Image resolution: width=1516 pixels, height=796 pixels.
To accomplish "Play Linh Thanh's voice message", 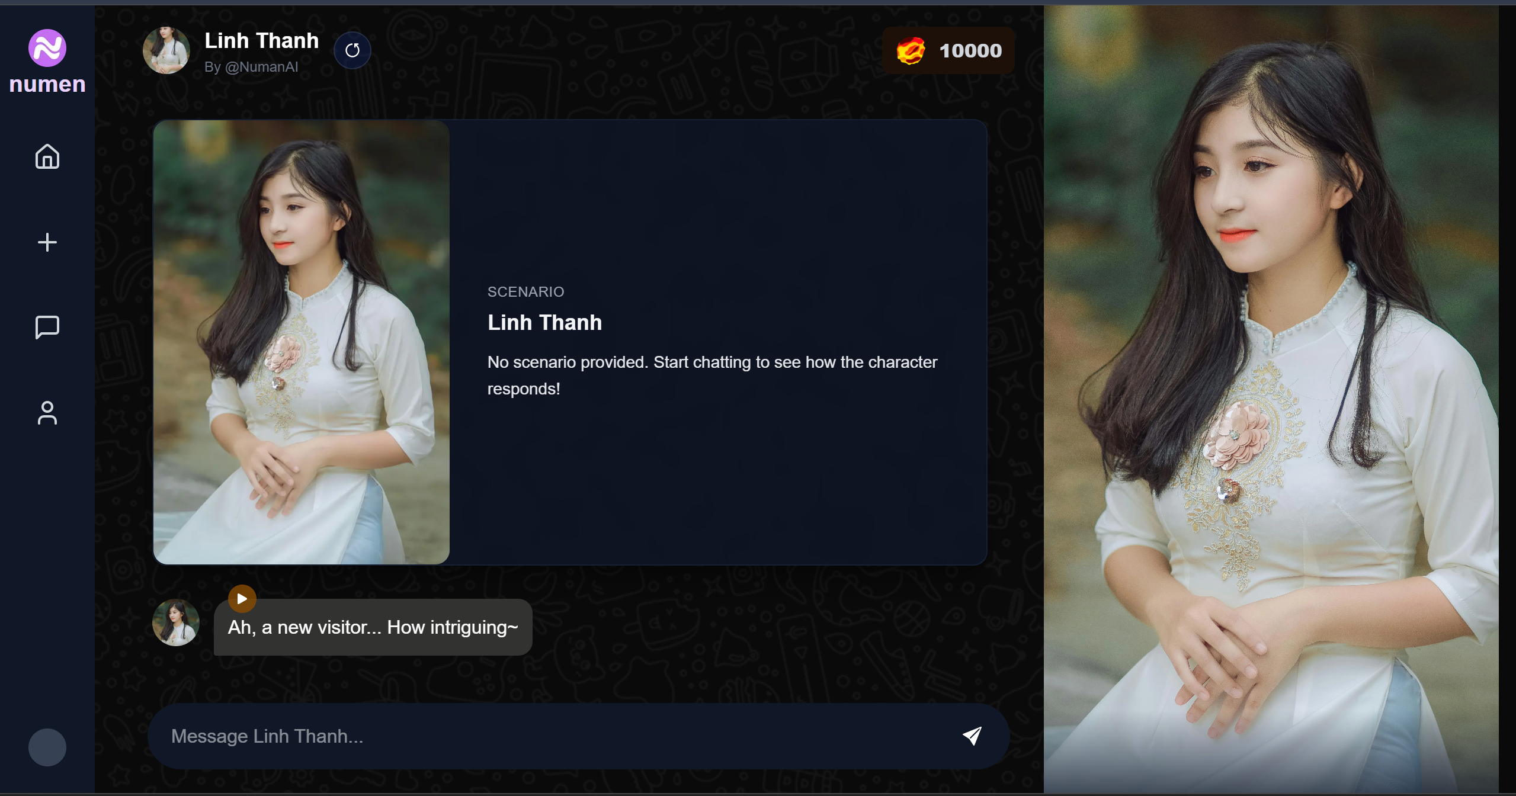I will click(241, 598).
